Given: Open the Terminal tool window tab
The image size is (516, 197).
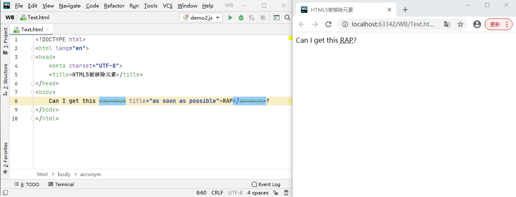Looking at the screenshot, I should [61, 184].
